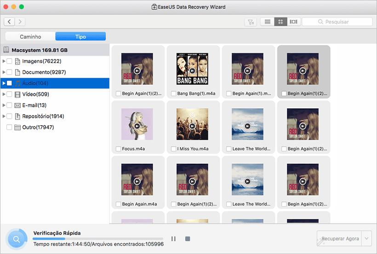Click the Outro(17947) label
The image size is (377, 254).
38,127
